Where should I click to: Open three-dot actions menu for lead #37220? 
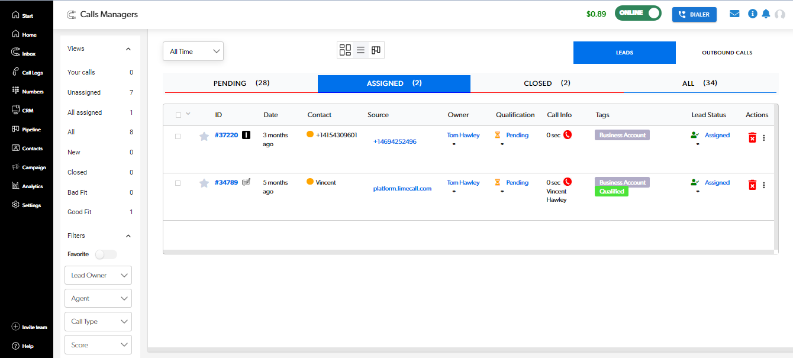[x=763, y=138]
